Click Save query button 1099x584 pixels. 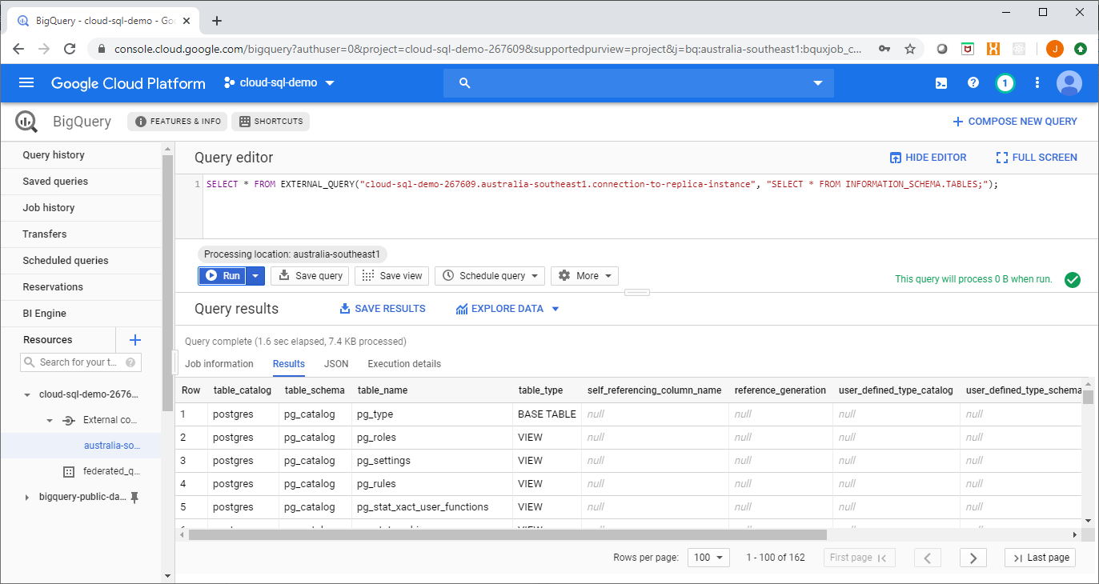coord(310,276)
